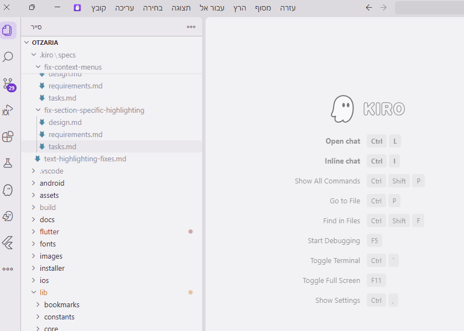Open the מסוף (Terminal) menu
The width and height of the screenshot is (464, 331).
263,8
